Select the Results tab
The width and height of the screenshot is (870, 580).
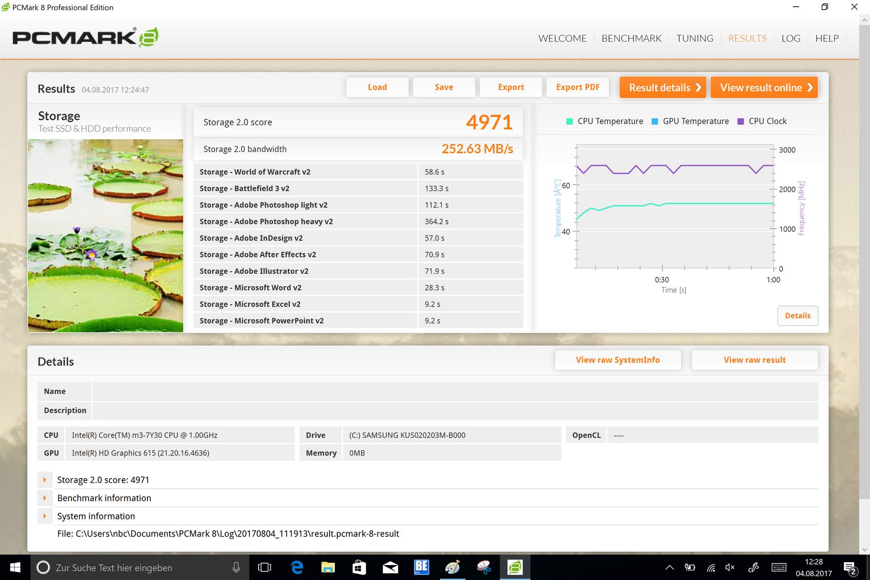(747, 38)
